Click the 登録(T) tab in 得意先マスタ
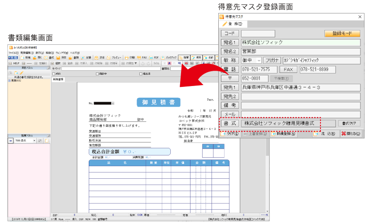This screenshot has width=372, height=224. pos(233,24)
